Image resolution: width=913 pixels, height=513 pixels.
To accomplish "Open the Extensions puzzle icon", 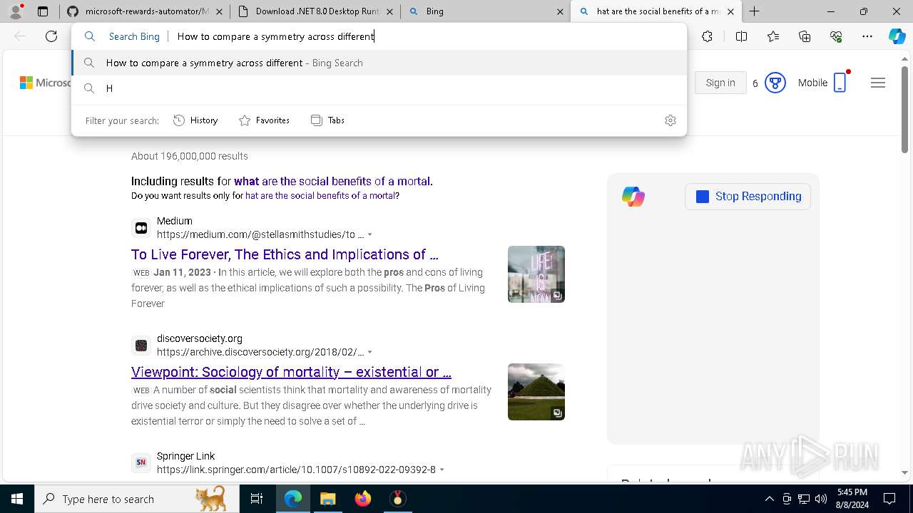I will click(707, 36).
